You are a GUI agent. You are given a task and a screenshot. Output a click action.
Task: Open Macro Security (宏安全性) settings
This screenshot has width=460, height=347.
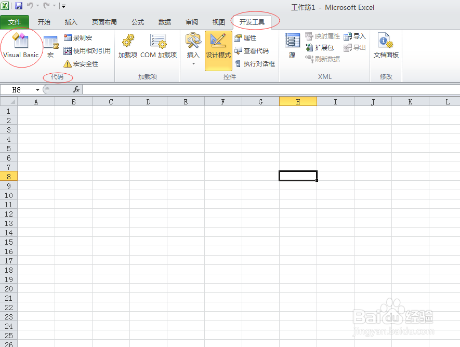point(81,63)
